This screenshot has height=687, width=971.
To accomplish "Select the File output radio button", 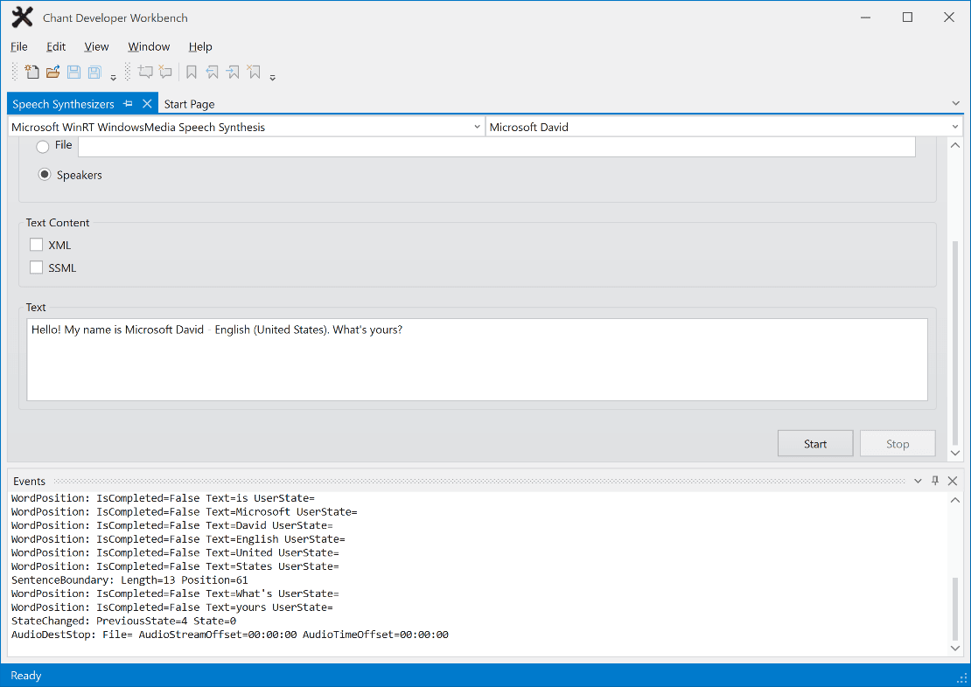I will [43, 147].
